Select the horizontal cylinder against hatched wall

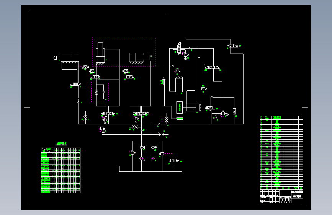[193, 107]
